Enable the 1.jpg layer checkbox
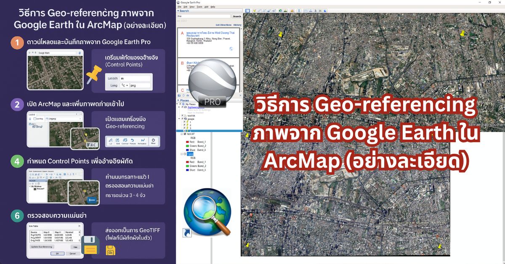Viewport: 505px width, 264px height. [x=185, y=154]
